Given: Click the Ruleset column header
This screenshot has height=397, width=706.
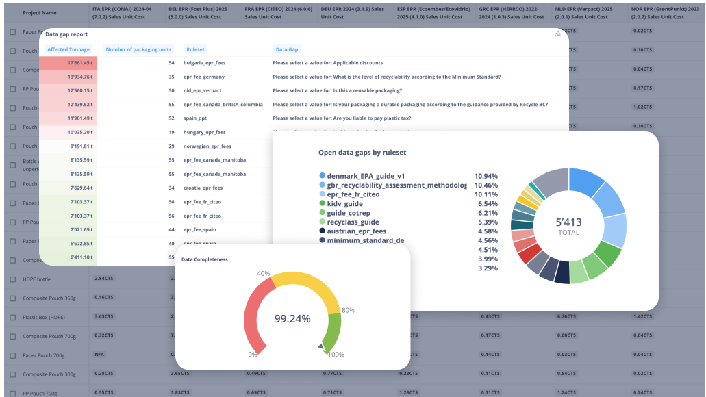Looking at the screenshot, I should coord(195,49).
